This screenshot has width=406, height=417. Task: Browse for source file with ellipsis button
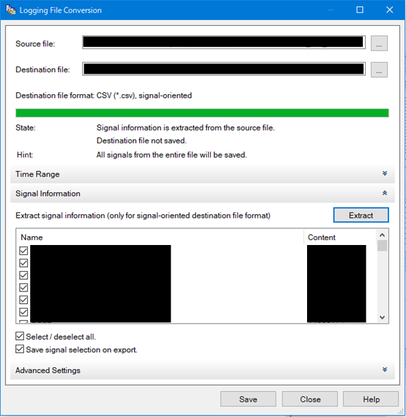(379, 44)
